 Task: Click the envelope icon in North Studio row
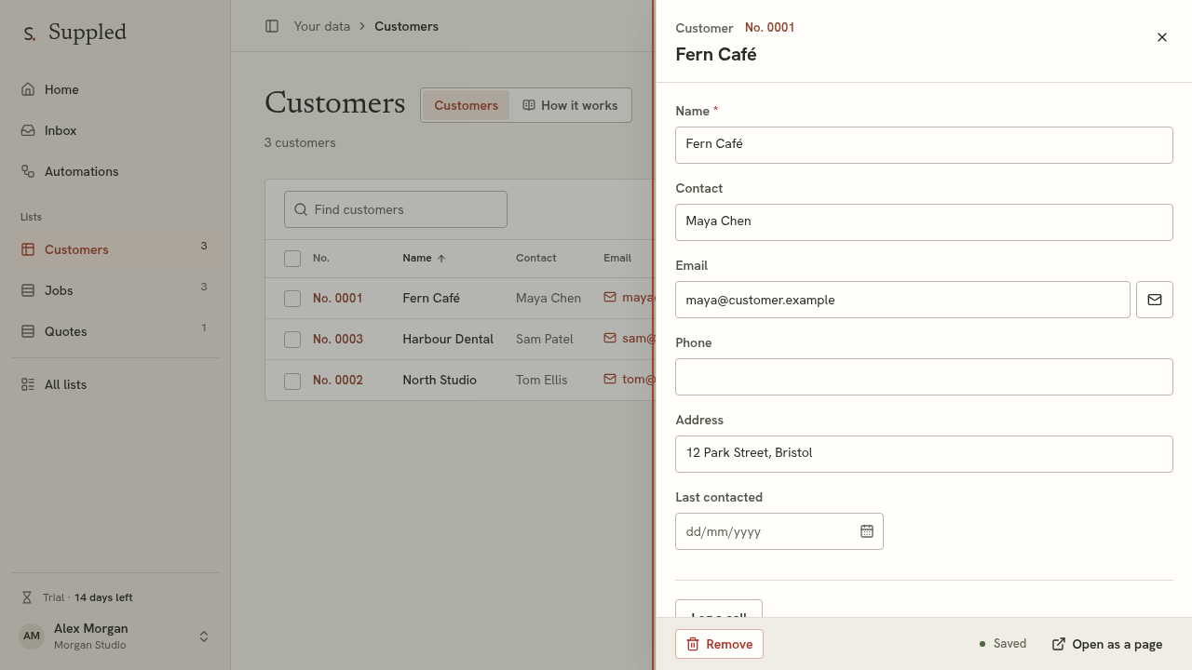pos(610,380)
